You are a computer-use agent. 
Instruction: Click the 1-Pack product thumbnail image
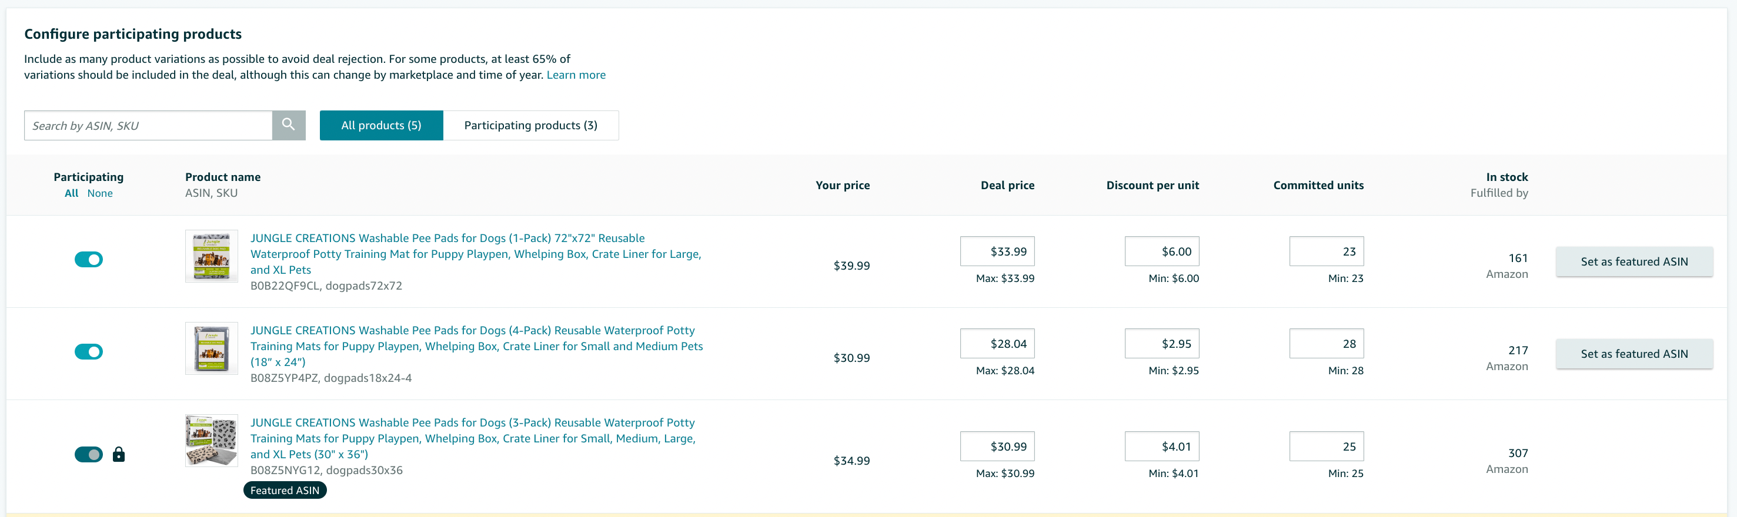pos(211,256)
